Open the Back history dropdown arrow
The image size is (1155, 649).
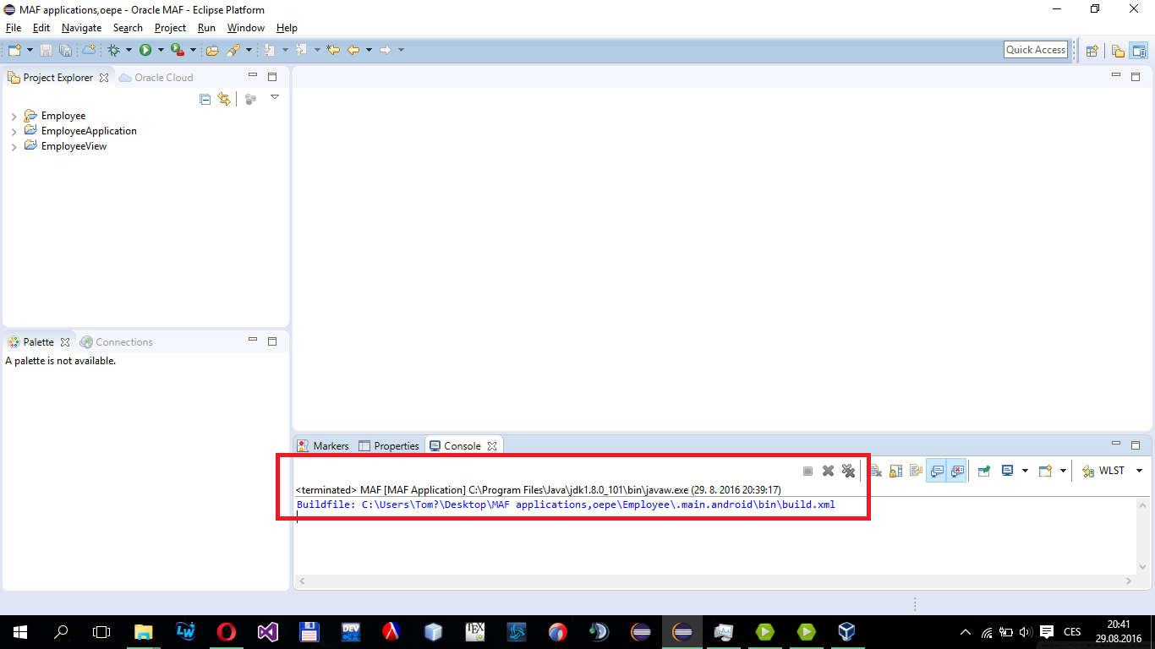[369, 50]
